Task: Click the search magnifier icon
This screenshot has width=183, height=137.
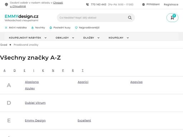Action: tap(130, 18)
